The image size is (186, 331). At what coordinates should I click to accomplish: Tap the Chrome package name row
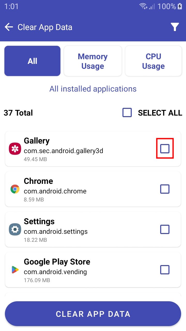[55, 191]
